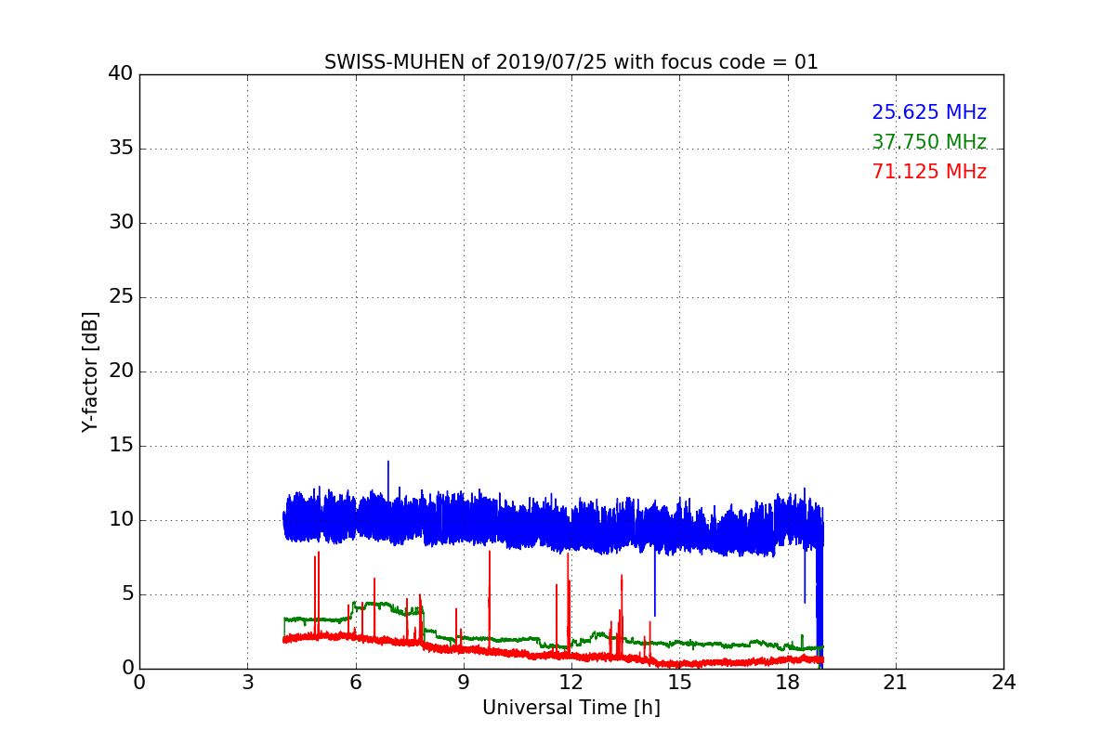Select the '71.125 MHz' red legend label
1115x743 pixels.
(x=929, y=172)
